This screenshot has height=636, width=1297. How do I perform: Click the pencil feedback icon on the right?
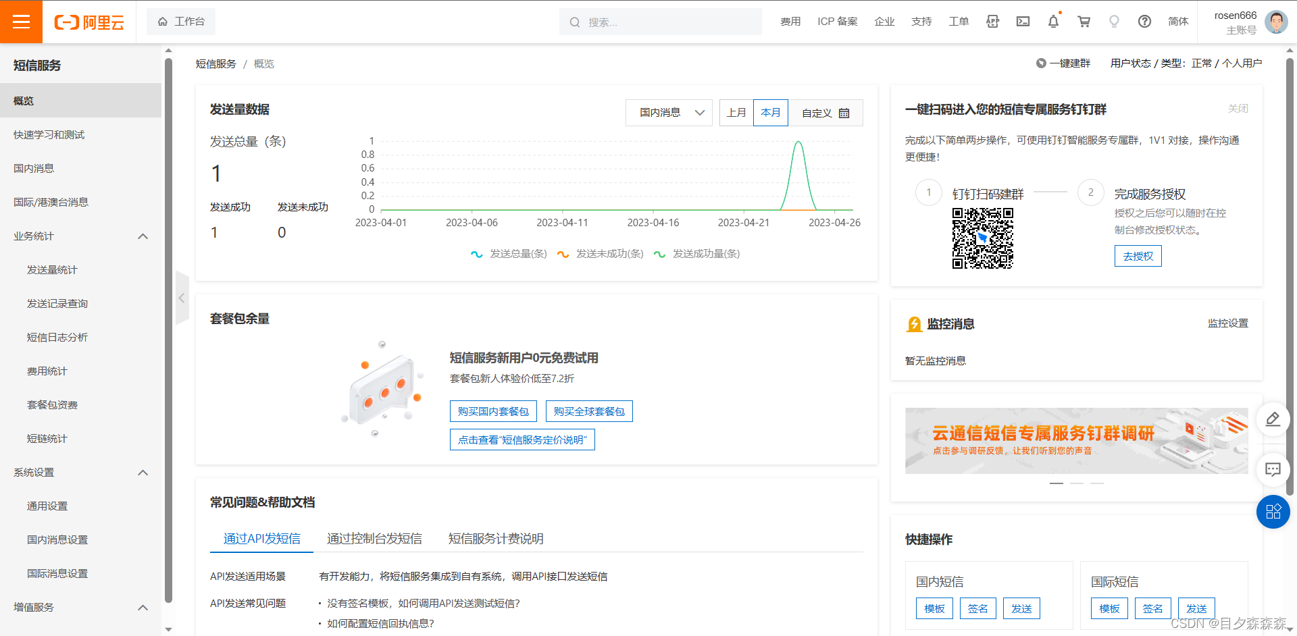[x=1273, y=419]
